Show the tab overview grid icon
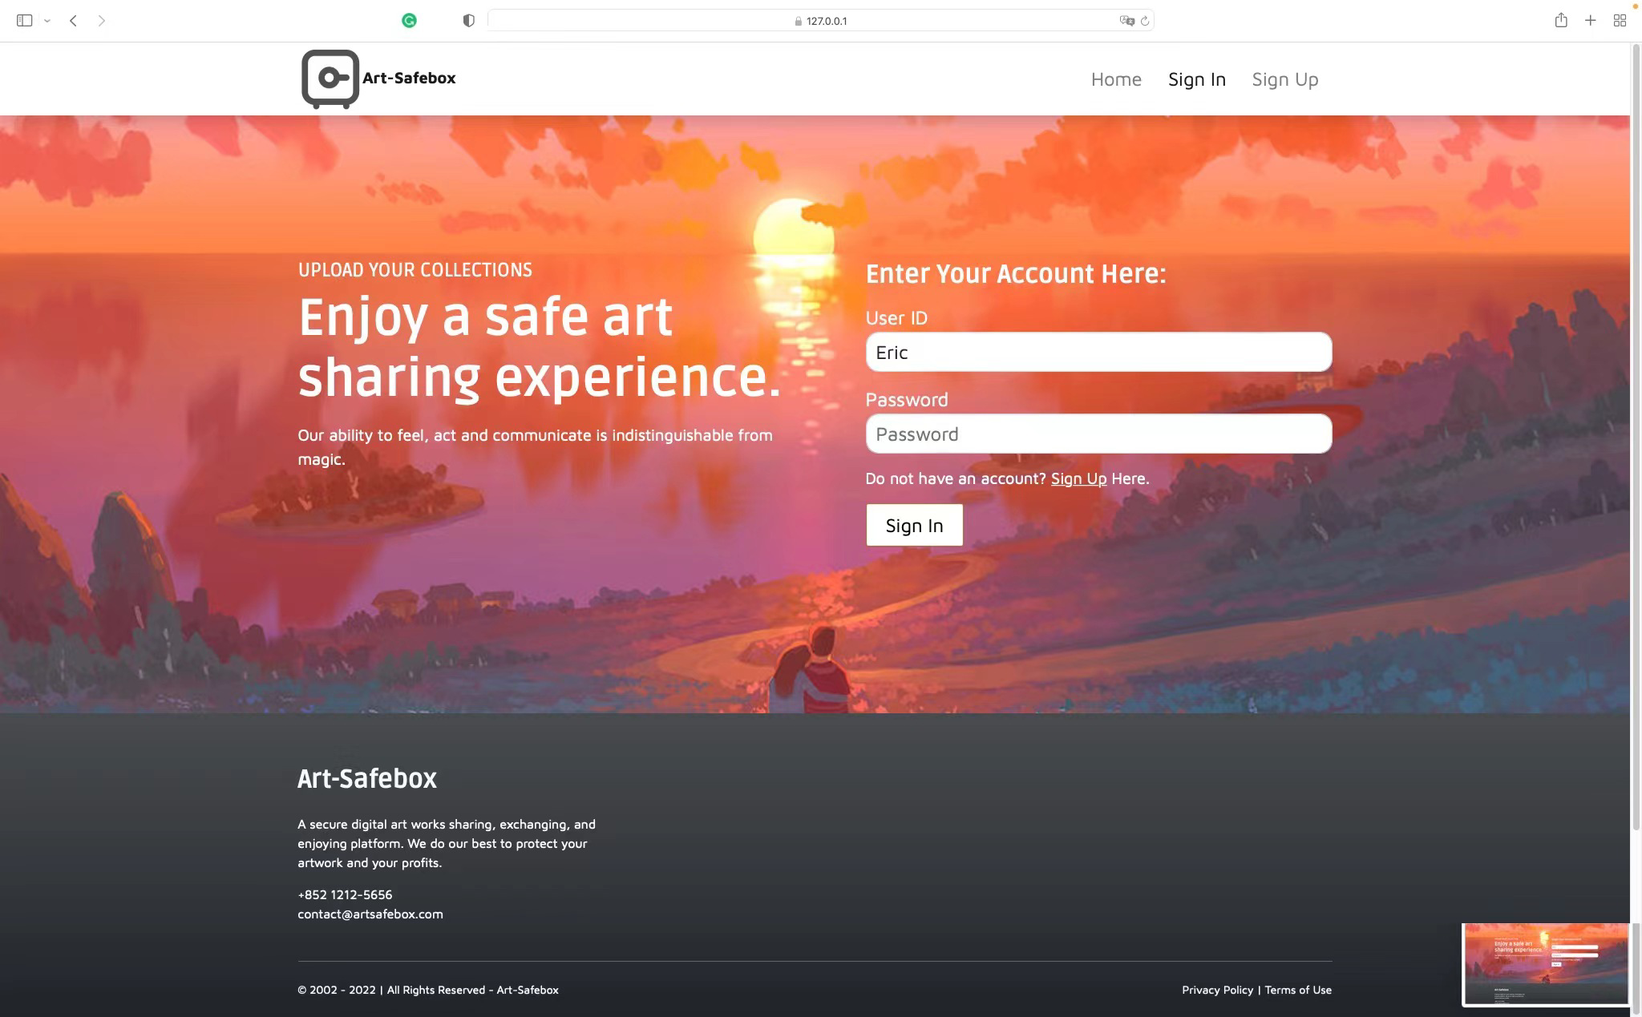This screenshot has height=1017, width=1642. coord(1619,21)
